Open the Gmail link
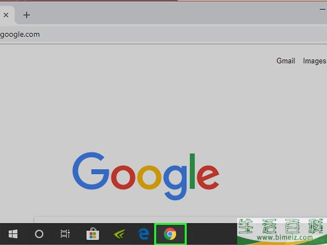 pyautogui.click(x=286, y=61)
